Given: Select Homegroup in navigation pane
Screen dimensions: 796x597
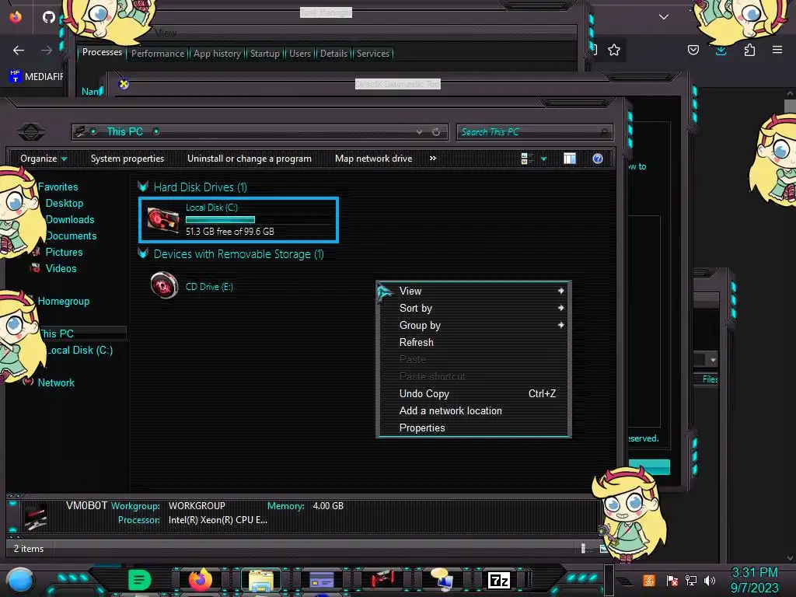Looking at the screenshot, I should click(x=64, y=301).
